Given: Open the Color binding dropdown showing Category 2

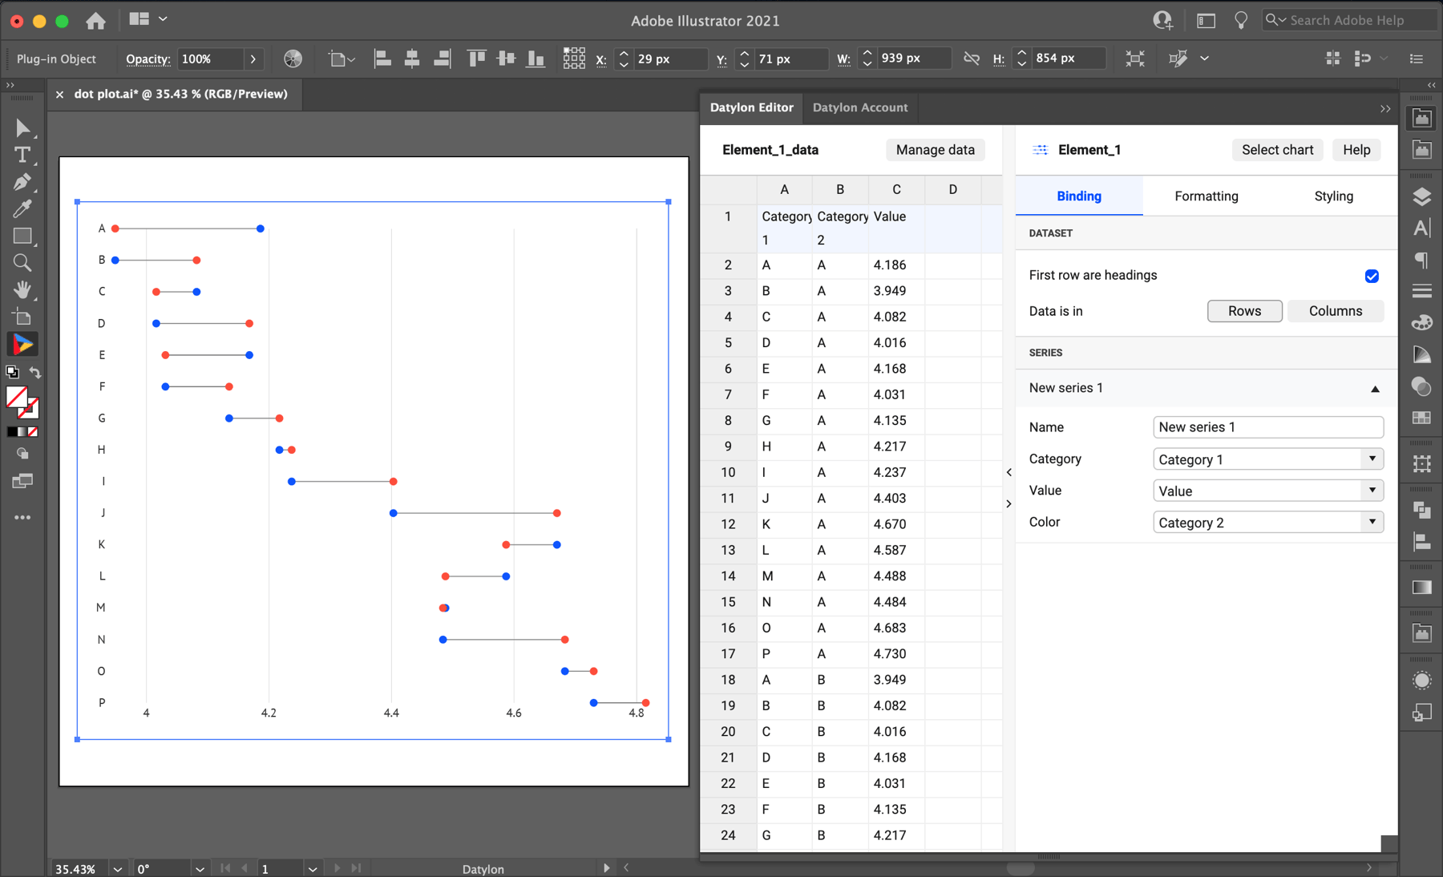Looking at the screenshot, I should tap(1373, 522).
